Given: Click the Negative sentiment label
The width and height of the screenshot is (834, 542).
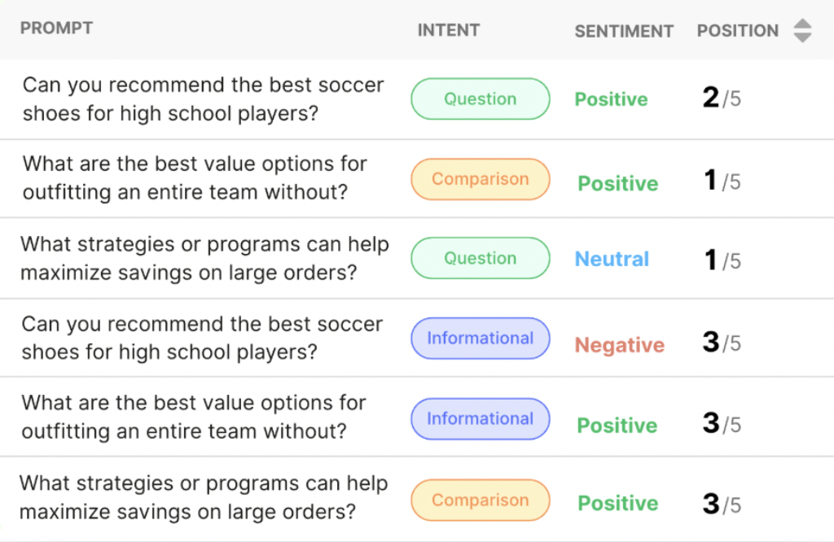Looking at the screenshot, I should pos(620,345).
